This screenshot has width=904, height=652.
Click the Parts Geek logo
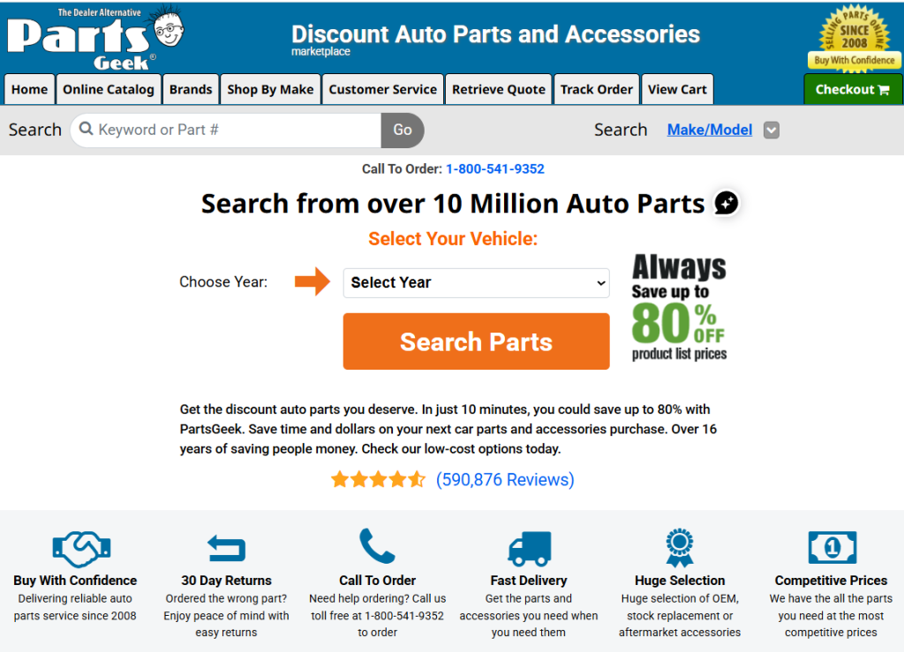click(x=95, y=38)
